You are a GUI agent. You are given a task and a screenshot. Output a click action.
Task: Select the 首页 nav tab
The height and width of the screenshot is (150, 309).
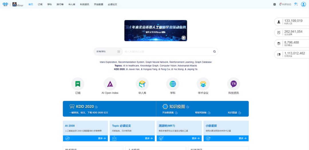pos(31,4)
